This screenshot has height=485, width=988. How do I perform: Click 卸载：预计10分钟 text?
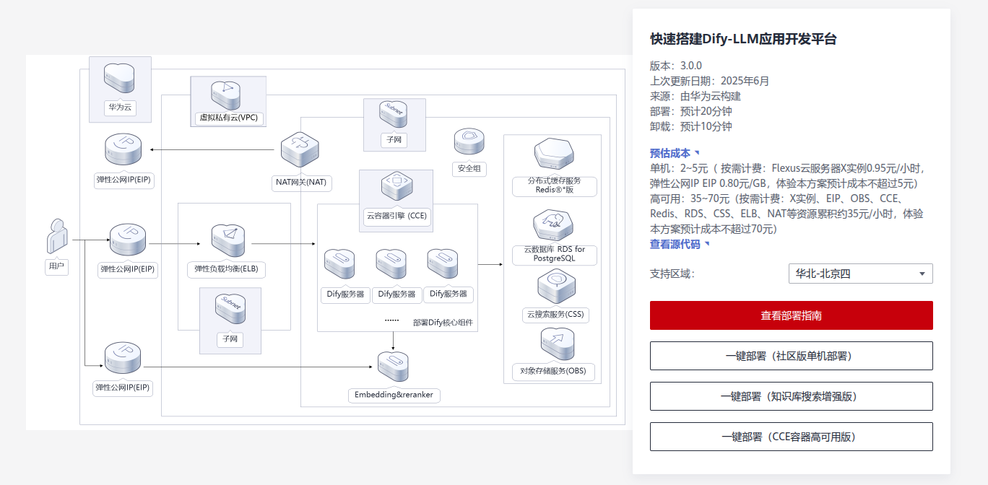pyautogui.click(x=691, y=126)
